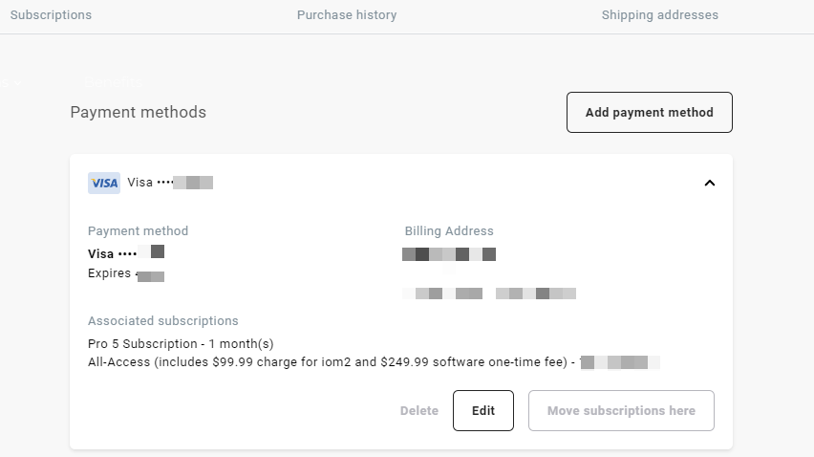Select the Pro 5 Subscription entry
Screen dimensions: 814x457
181,344
